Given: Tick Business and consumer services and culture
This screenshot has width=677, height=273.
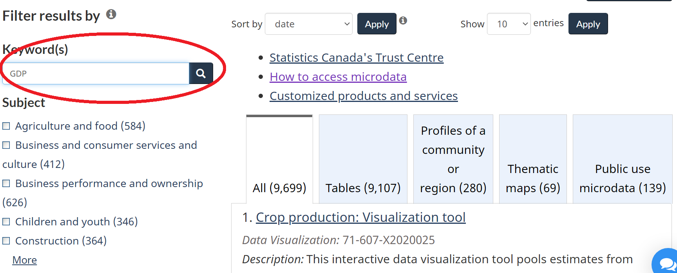Looking at the screenshot, I should 6,145.
